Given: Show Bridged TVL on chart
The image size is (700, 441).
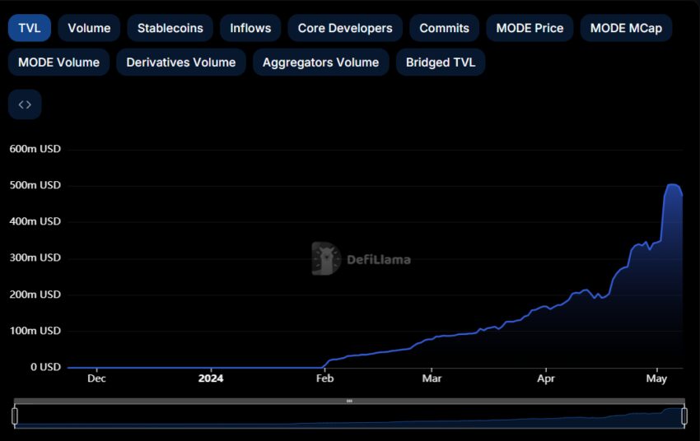Looking at the screenshot, I should click(x=441, y=63).
